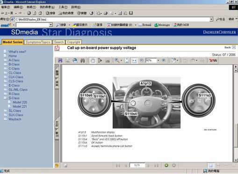Open Model 221 under S-Class
This screenshot has width=238, height=174.
pos(20,107)
